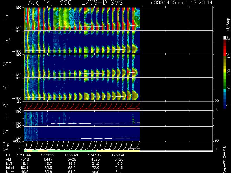231x173 pixels.
Task: Click the 'Sep-00 2AA31L' vertical label
Action: pos(224,159)
